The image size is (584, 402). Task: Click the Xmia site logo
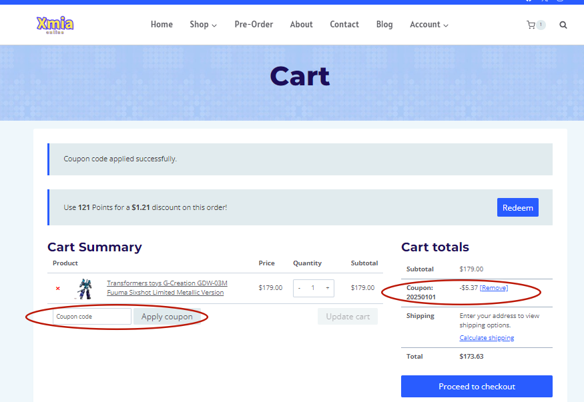[55, 25]
